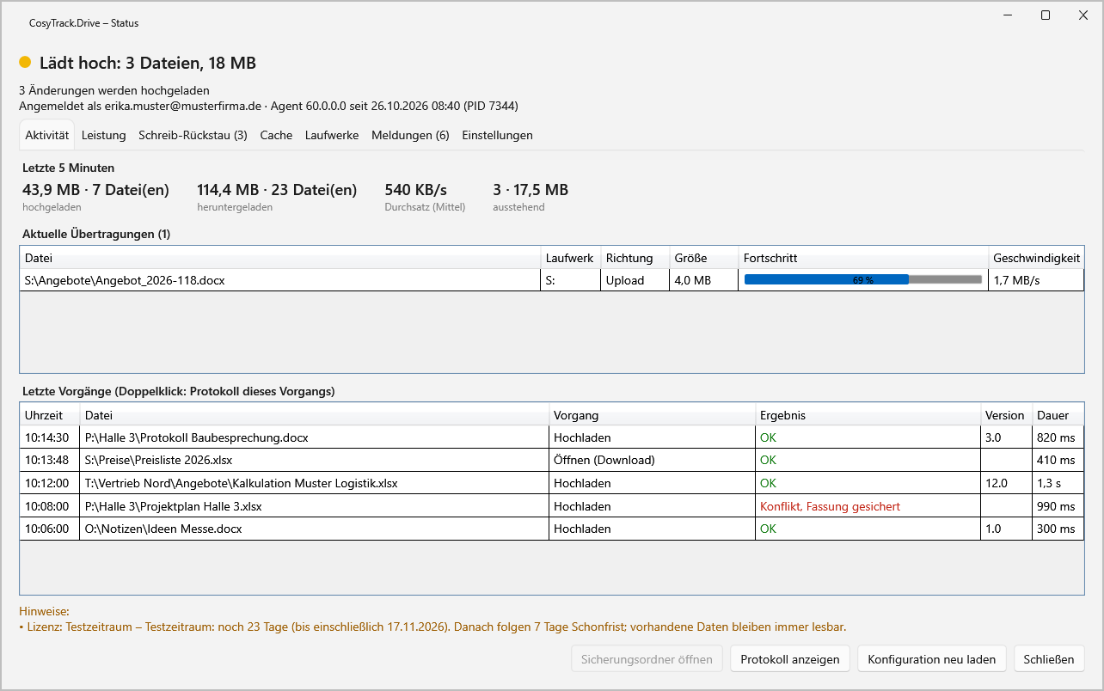The height and width of the screenshot is (691, 1104).
Task: Click Konfiguration neu laden
Action: (x=932, y=659)
